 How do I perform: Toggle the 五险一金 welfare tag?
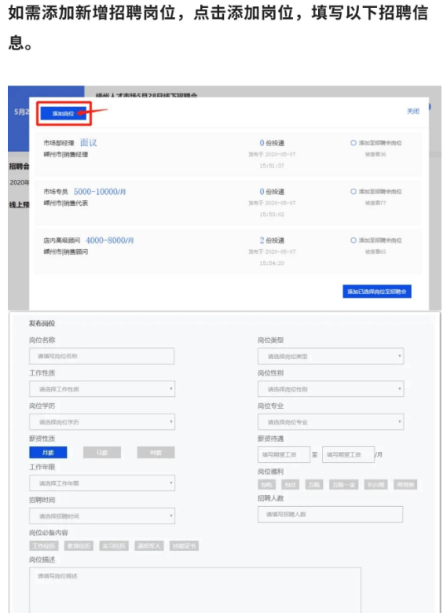point(343,485)
